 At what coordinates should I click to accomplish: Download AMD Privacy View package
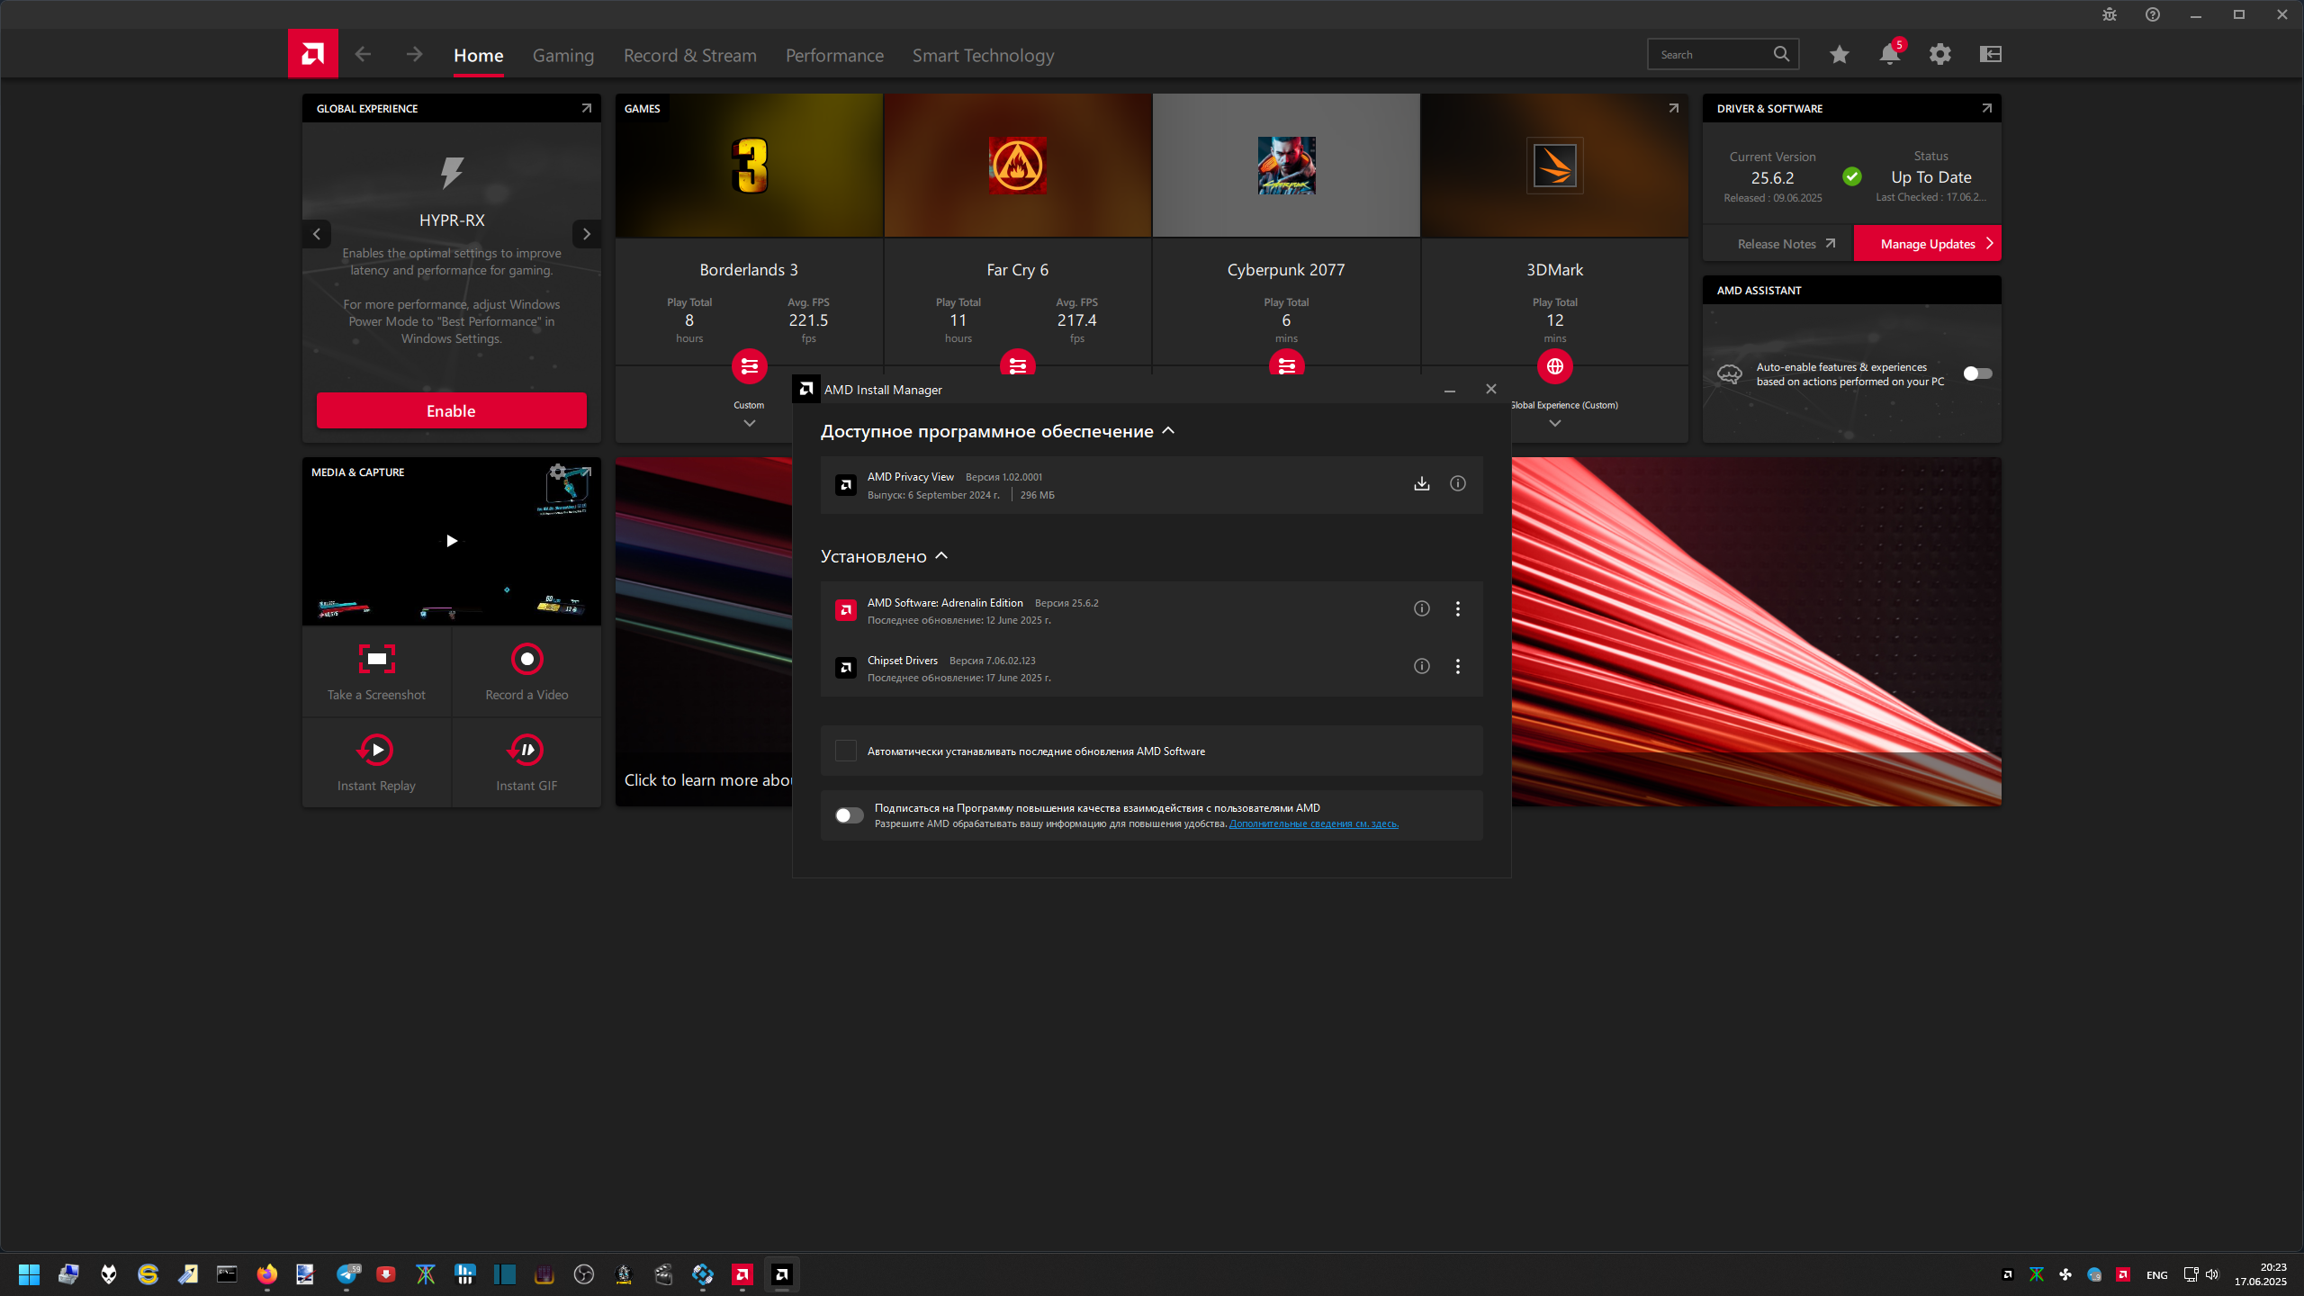click(x=1421, y=484)
